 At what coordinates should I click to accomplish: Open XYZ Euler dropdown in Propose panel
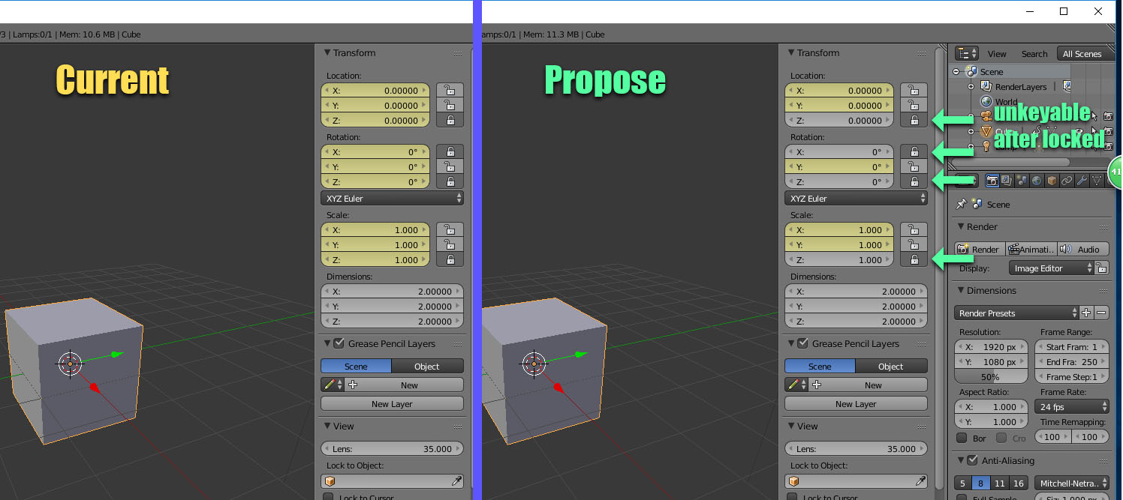[x=856, y=199]
